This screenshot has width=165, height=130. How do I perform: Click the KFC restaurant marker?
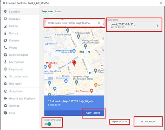96,85
